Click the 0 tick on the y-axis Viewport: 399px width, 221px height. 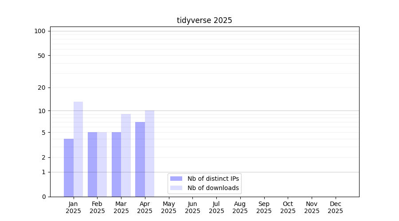[x=43, y=197]
